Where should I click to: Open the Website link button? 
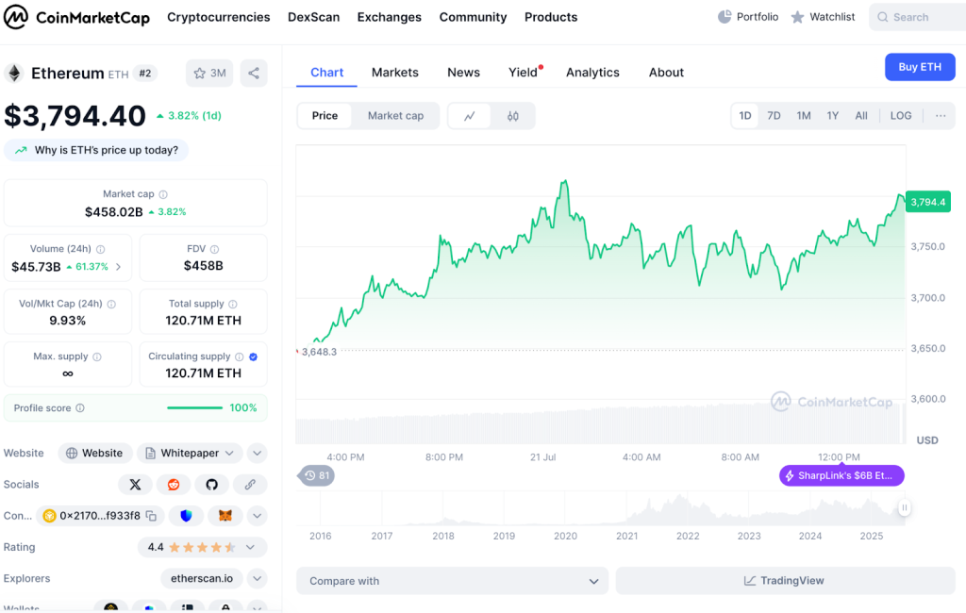coord(95,454)
